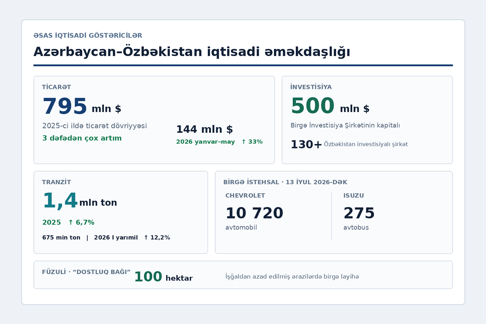
Task: Click 'BİRGƏ İSTEHSAL · 13 İYUL 2026-DƏK' label
Action: click(285, 182)
